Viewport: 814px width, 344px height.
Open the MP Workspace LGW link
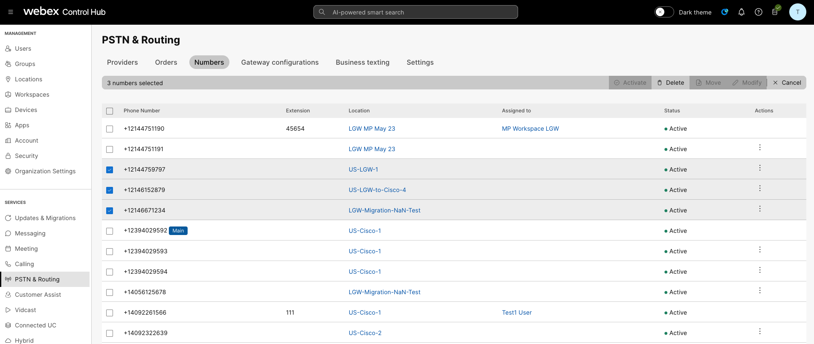click(x=530, y=129)
